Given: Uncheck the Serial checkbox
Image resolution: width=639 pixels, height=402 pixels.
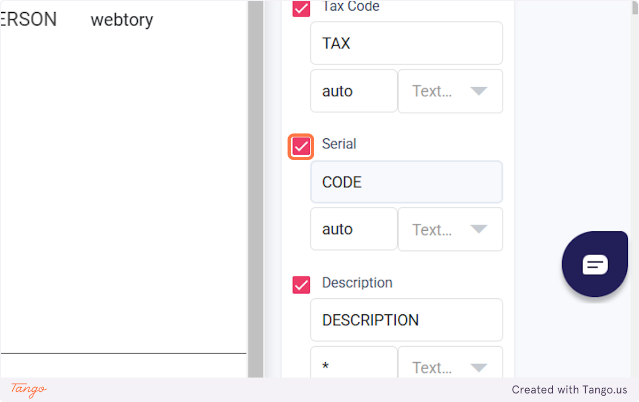Looking at the screenshot, I should tap(301, 146).
